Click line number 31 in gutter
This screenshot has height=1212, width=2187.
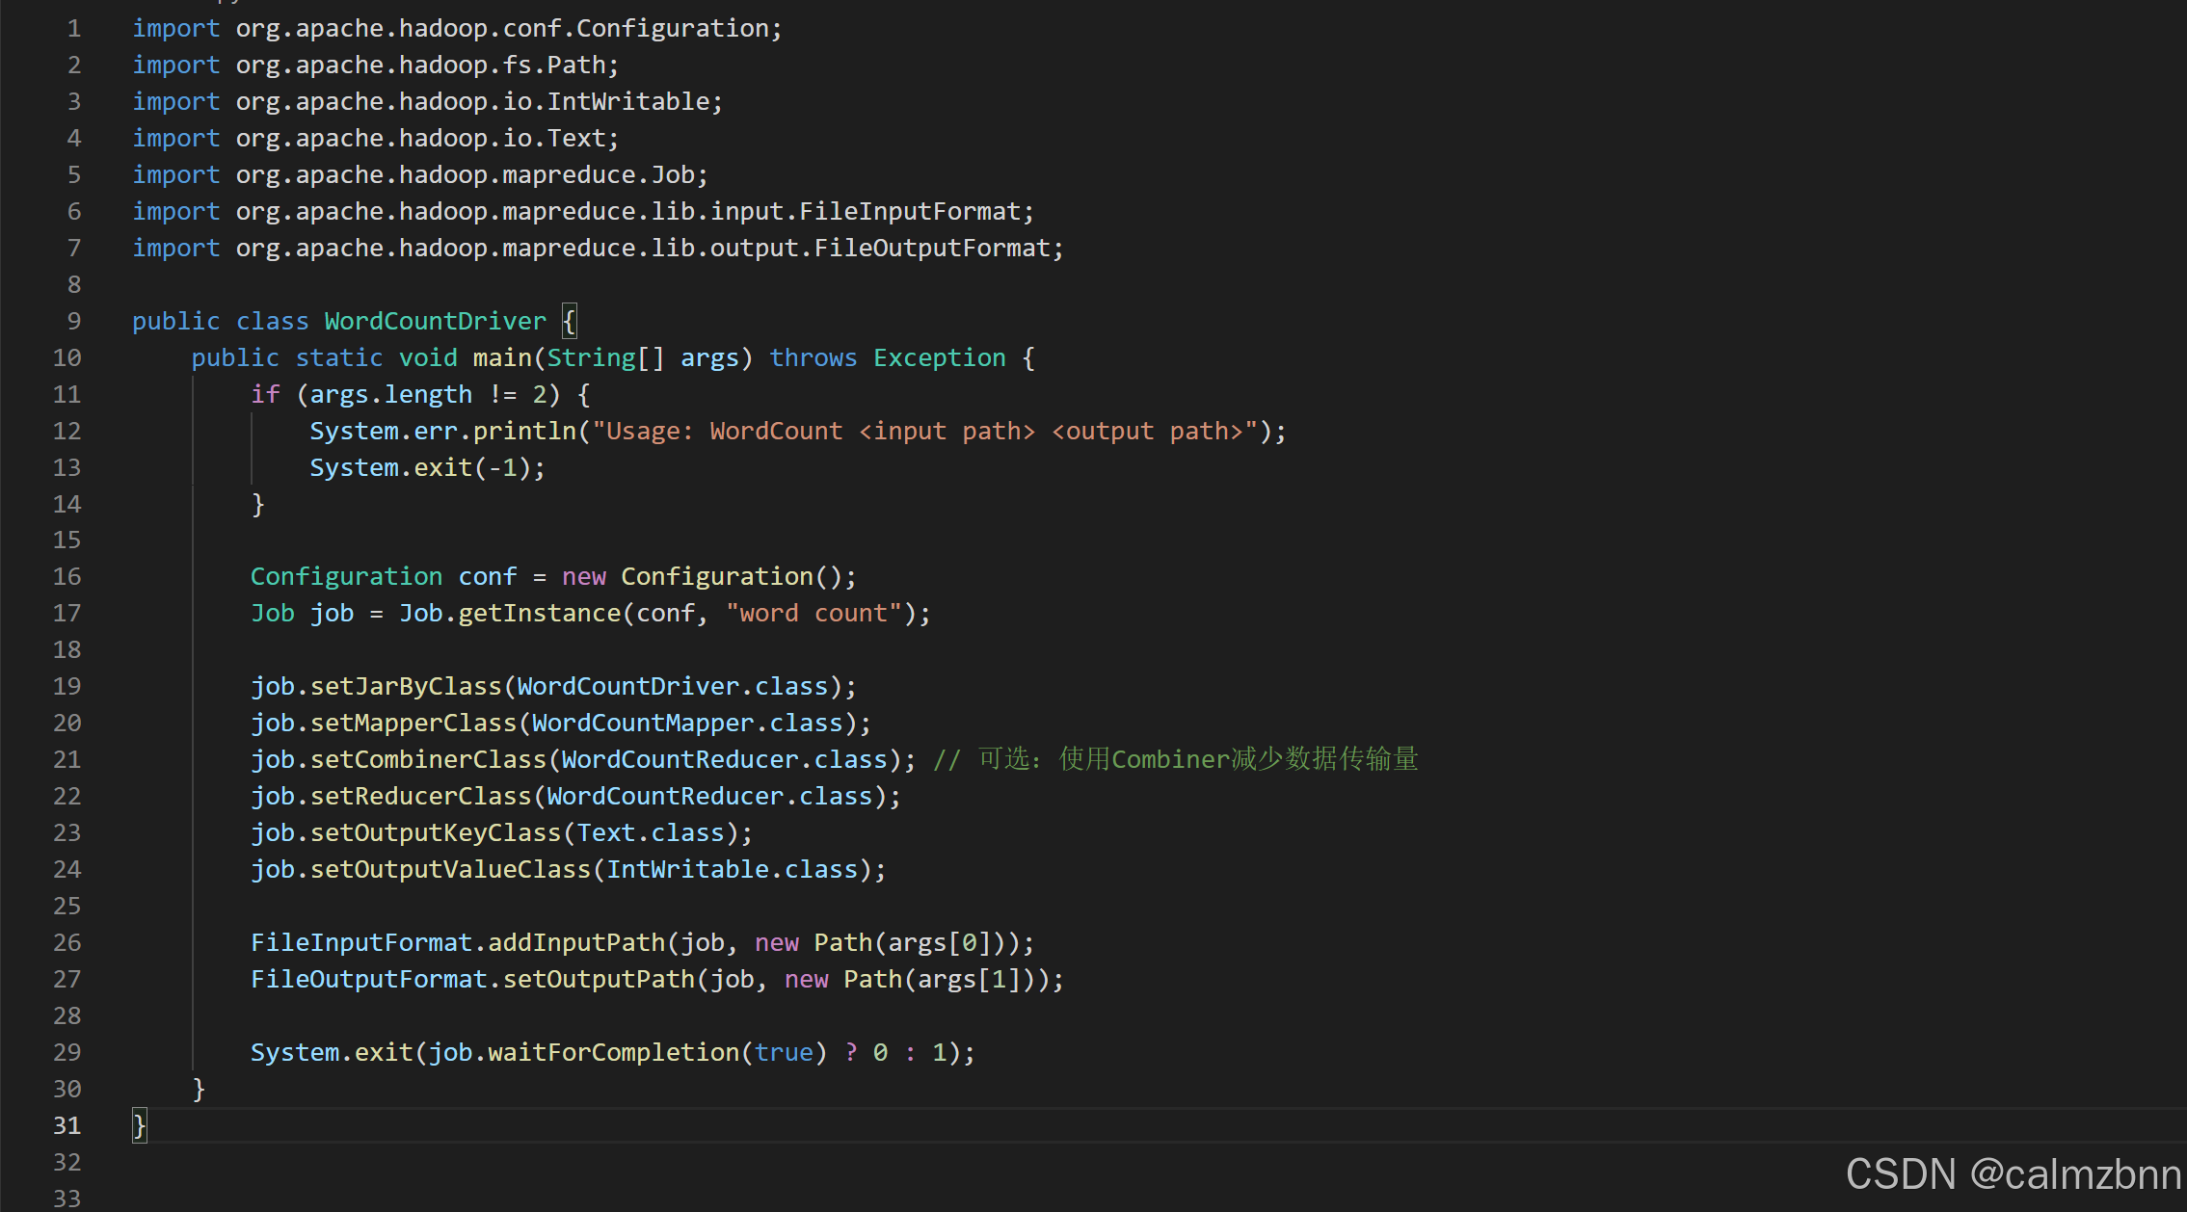pyautogui.click(x=67, y=1125)
